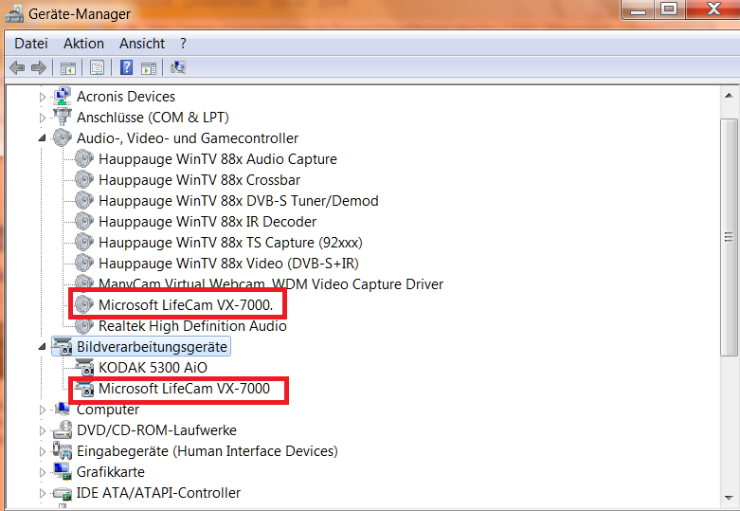
Task: Expand the Acronis Devices node
Action: click(x=42, y=98)
